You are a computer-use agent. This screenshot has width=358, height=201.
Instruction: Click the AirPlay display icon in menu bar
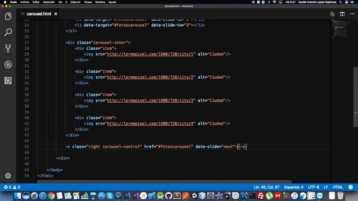coord(280,2)
